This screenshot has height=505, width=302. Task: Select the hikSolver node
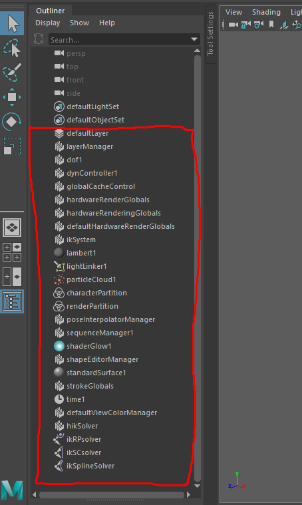coord(82,426)
